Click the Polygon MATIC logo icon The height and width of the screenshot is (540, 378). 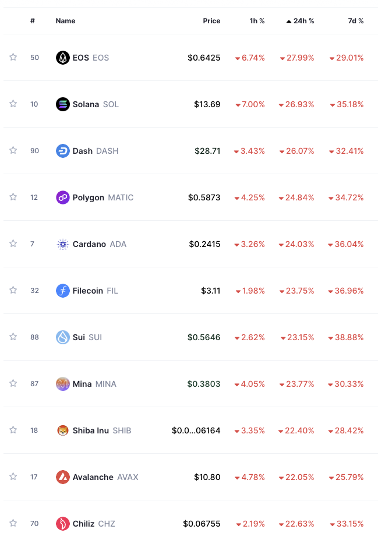tap(63, 197)
